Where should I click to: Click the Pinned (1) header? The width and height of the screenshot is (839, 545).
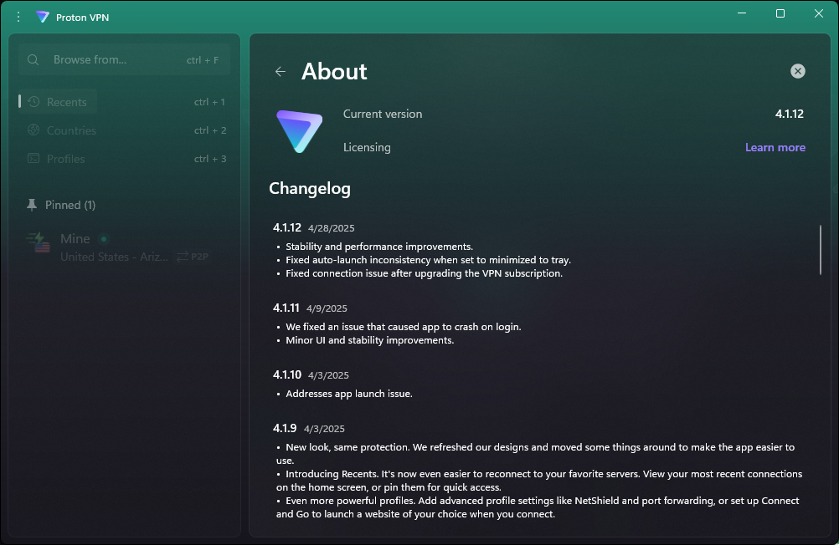70,205
